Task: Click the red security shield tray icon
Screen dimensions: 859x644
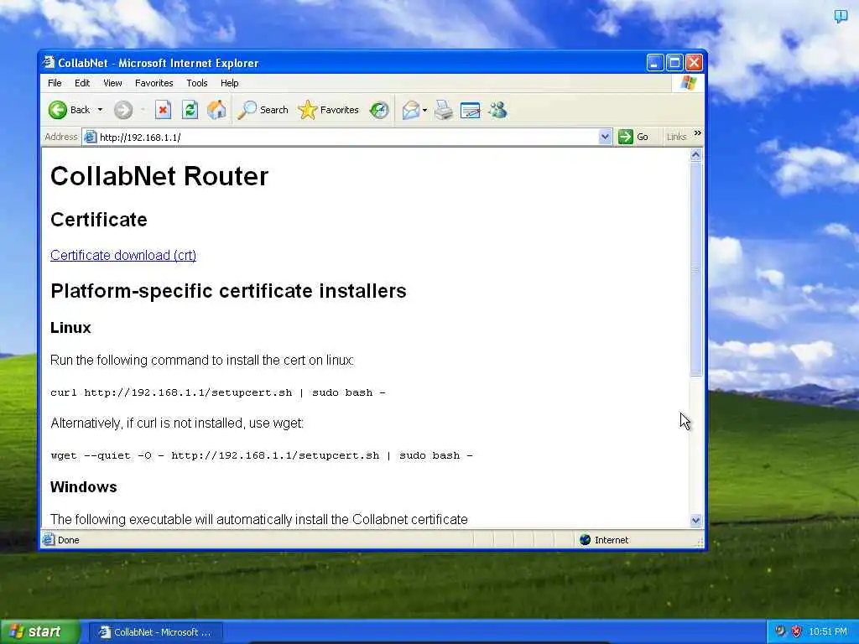Action: [797, 632]
